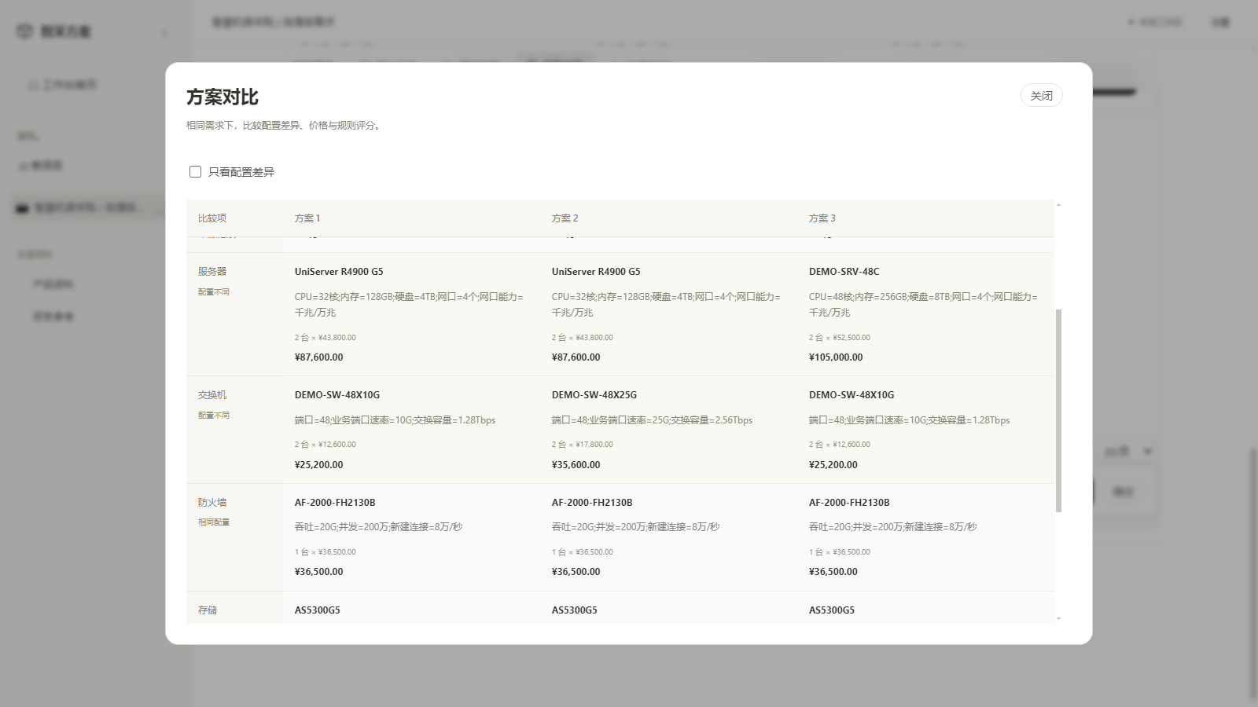Click AS5300G5 in 方案 3 column

[x=831, y=610]
